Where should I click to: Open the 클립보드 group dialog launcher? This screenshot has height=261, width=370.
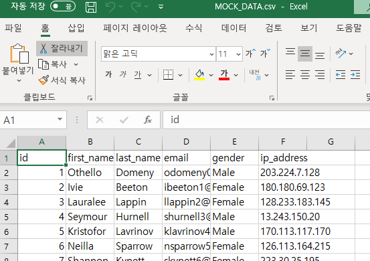[90, 98]
